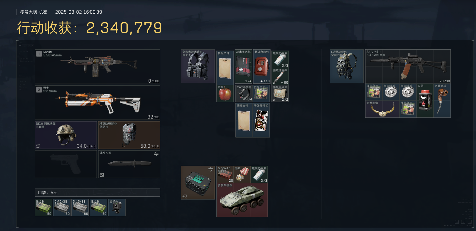
Task: Click the AKS-74U rifle in the backpack
Action: pos(408,67)
